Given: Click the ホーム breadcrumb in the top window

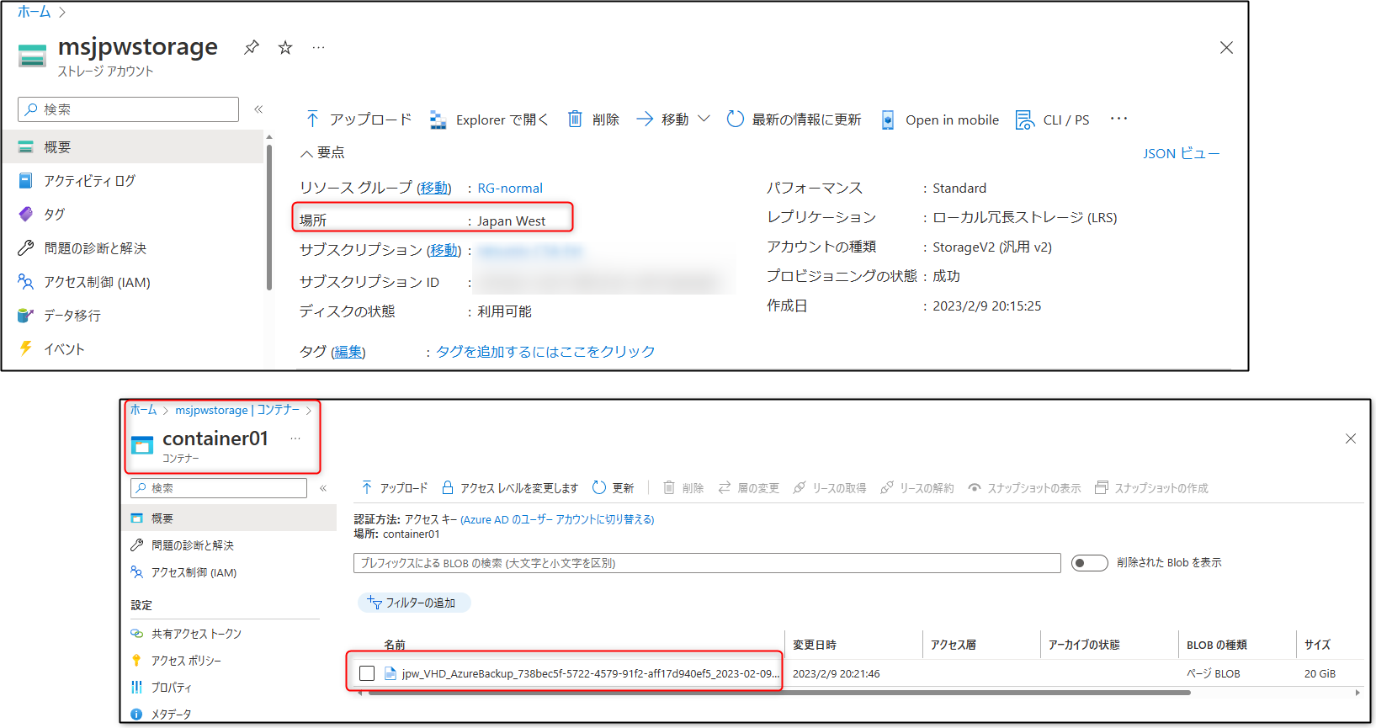Looking at the screenshot, I should (x=35, y=12).
